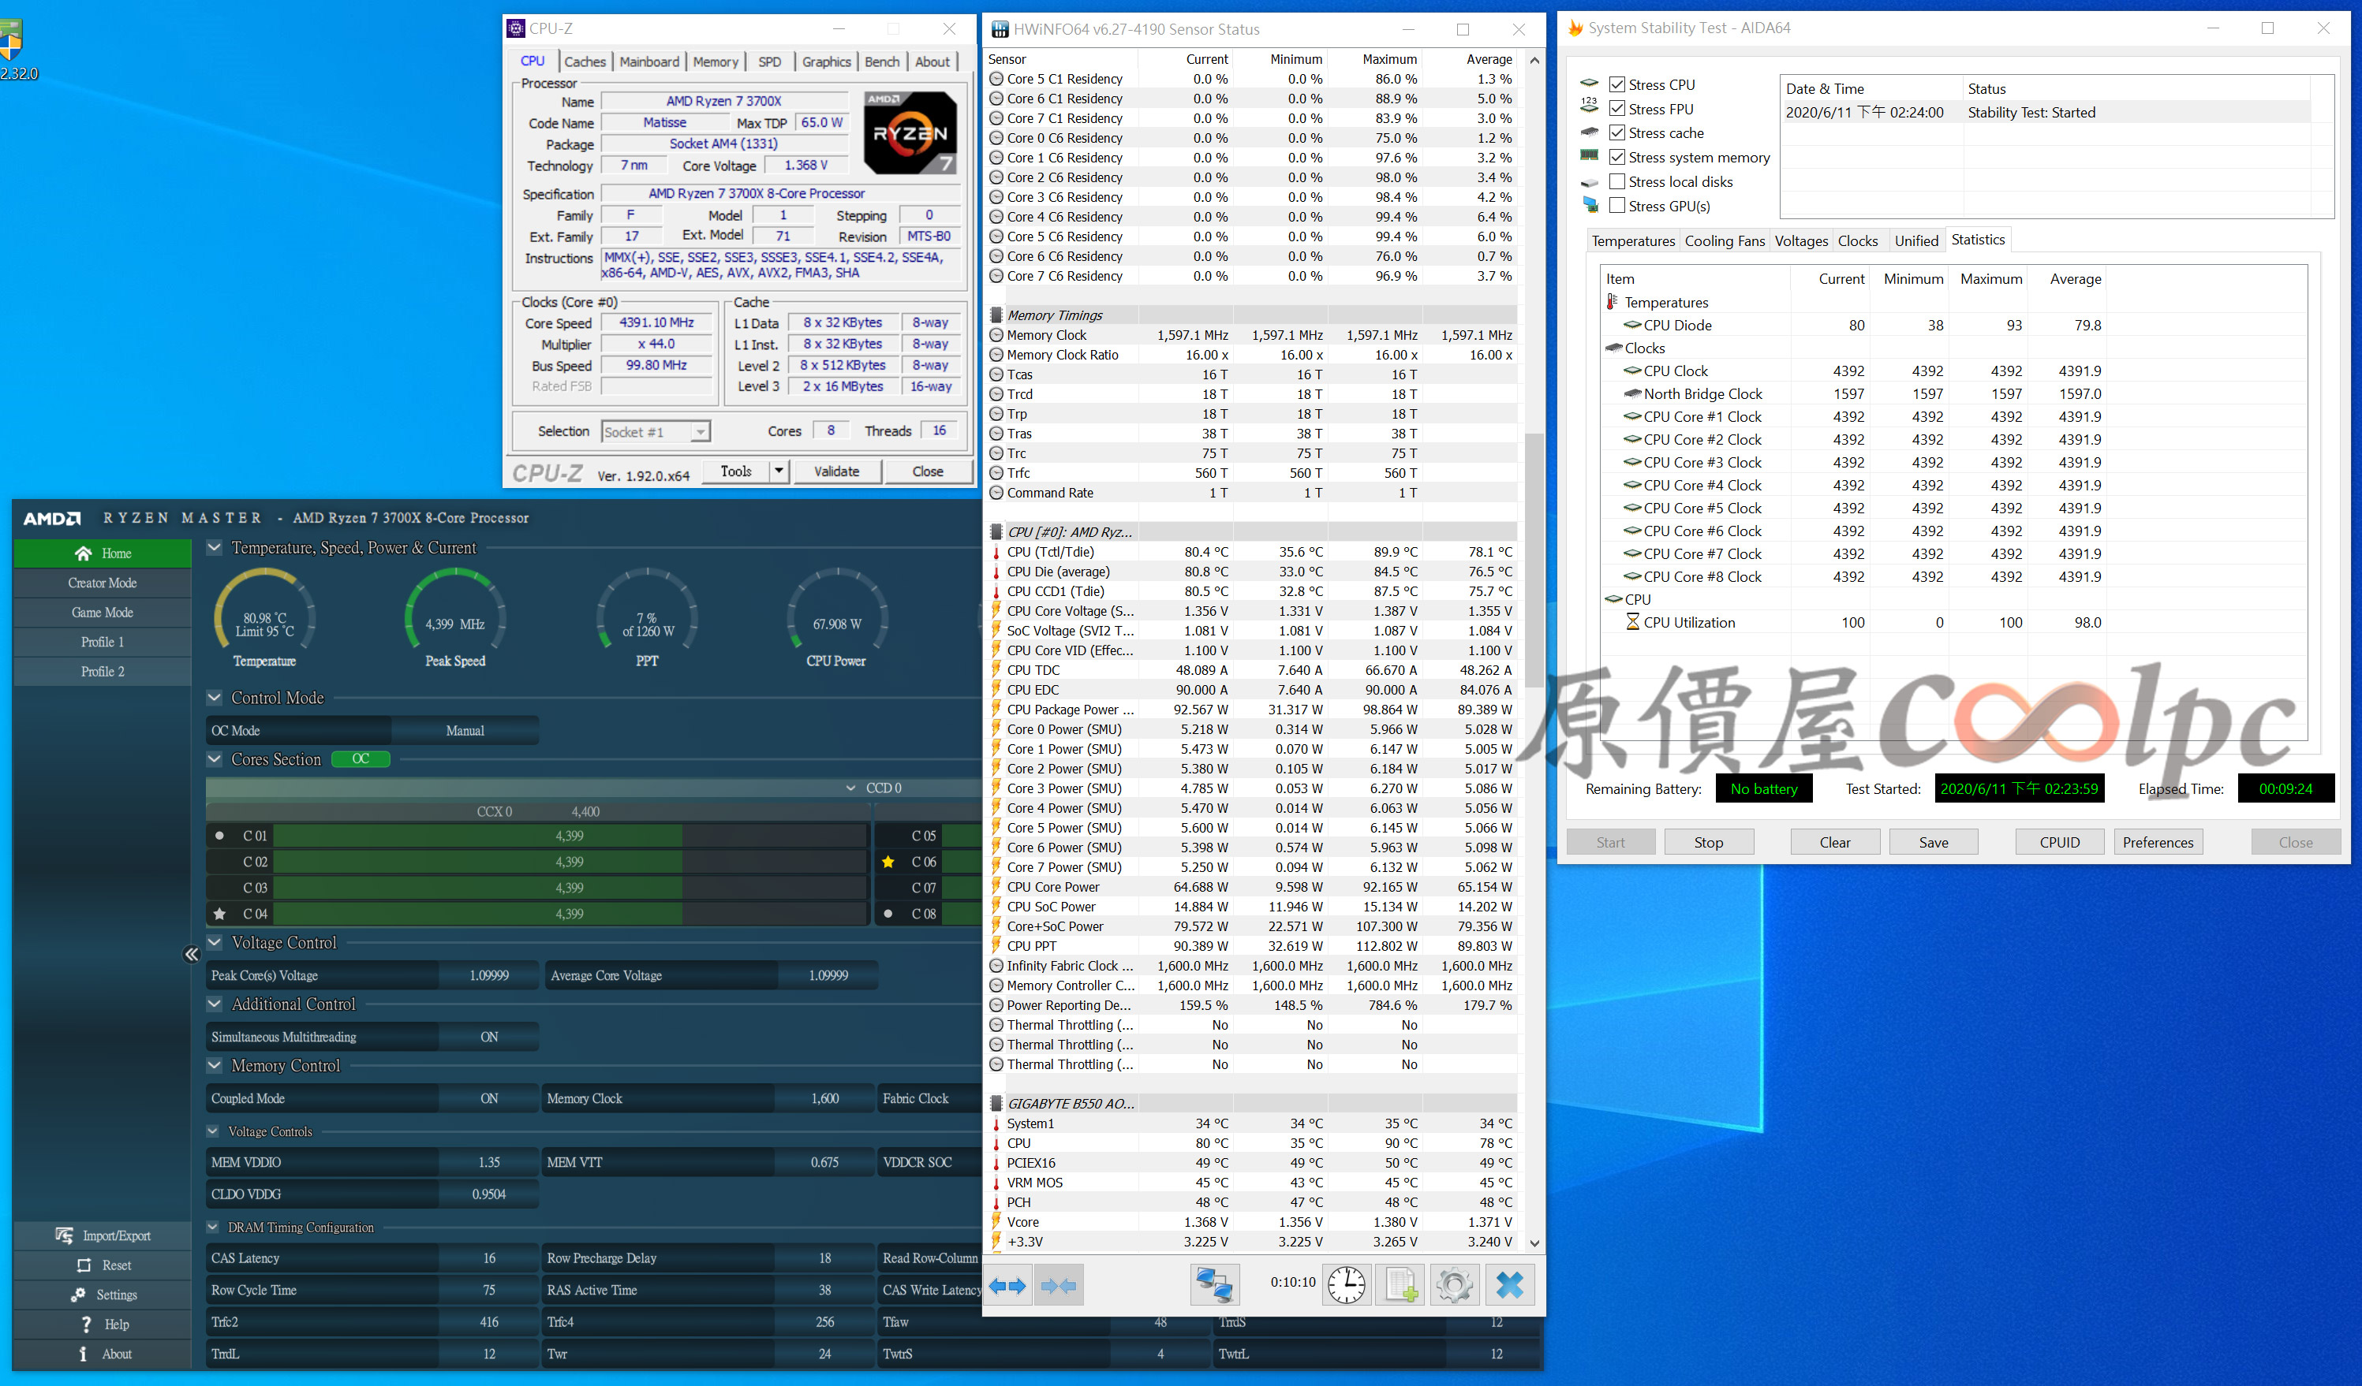Screen dimensions: 2362x1386
Task: Click HWiNFO expand sensor columns arrows icon
Action: tap(1007, 1286)
